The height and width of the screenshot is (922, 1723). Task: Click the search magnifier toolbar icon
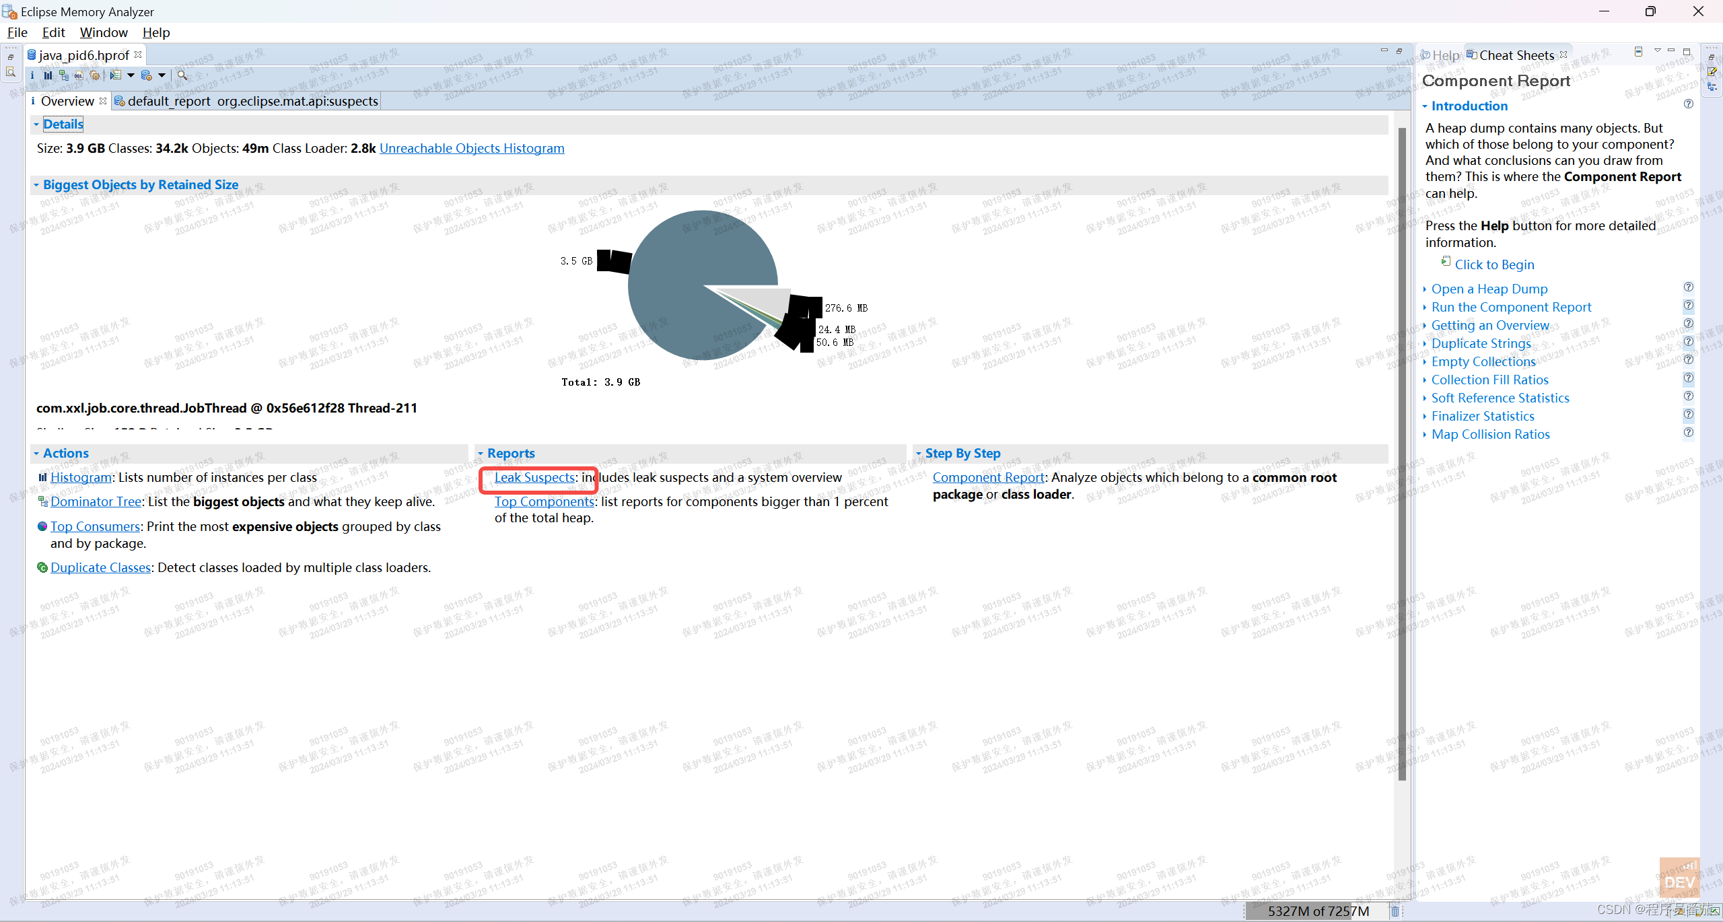click(x=182, y=75)
